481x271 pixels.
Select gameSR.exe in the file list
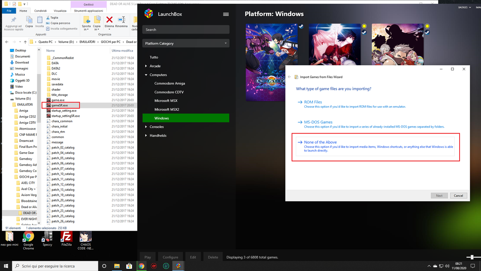coord(59,105)
